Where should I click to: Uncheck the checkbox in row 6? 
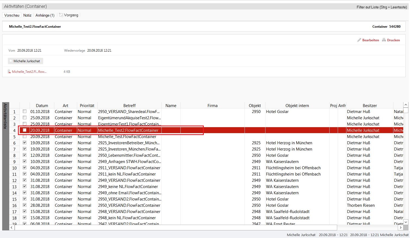click(25, 143)
